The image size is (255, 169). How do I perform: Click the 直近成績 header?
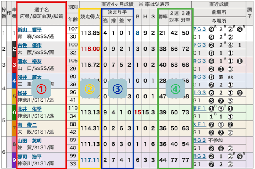pyautogui.click(x=219, y=4)
